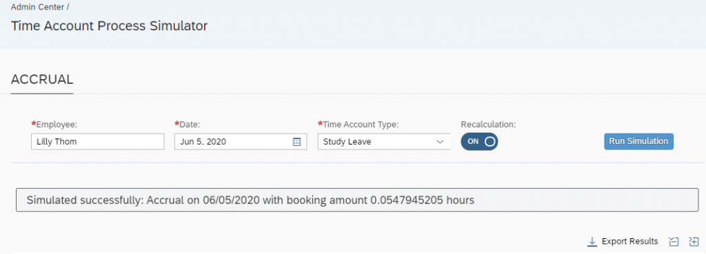
Task: Click the Recalculation label
Action: (488, 124)
